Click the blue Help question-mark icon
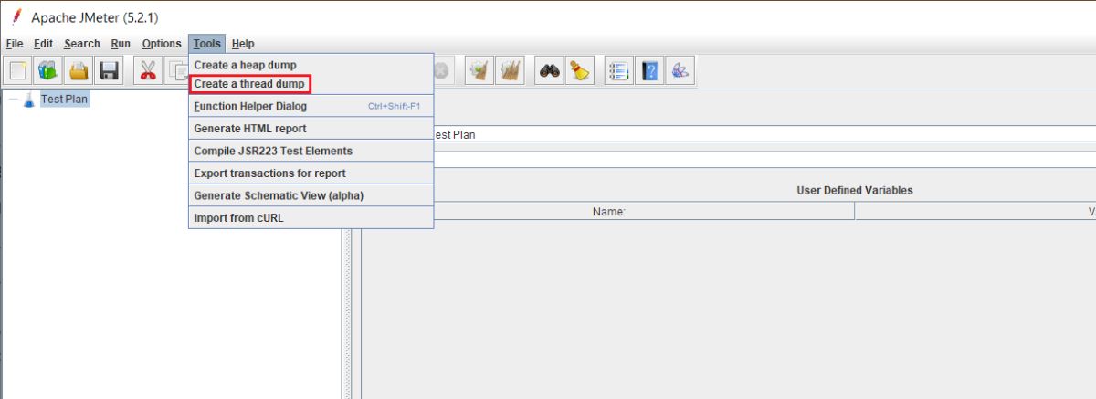This screenshot has width=1096, height=399. click(x=649, y=70)
